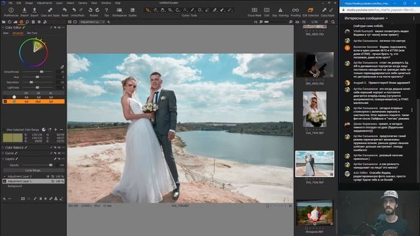Toggle Adjustment Layer 1 checkbox
This screenshot has height=236, width=420.
tap(5, 181)
